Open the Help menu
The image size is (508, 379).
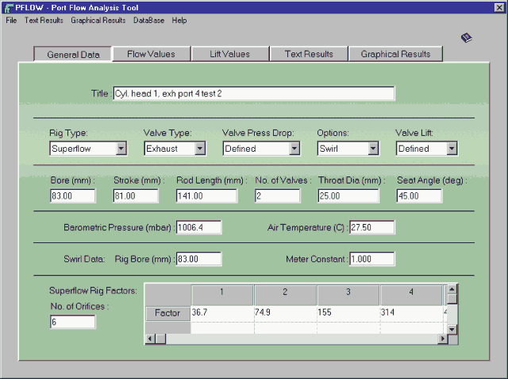[x=179, y=21]
